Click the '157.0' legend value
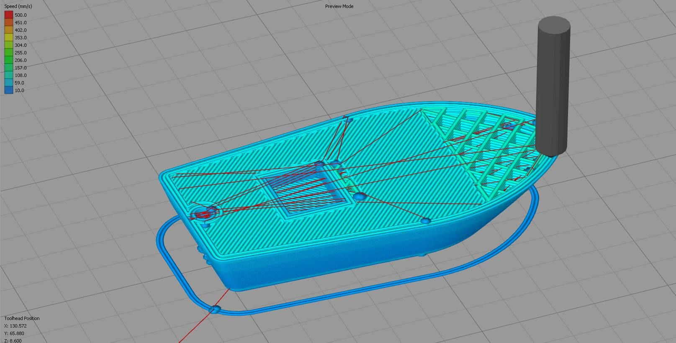 (x=21, y=68)
